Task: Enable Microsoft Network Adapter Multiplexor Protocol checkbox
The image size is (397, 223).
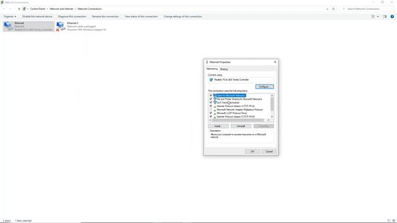Action: [x=211, y=110]
